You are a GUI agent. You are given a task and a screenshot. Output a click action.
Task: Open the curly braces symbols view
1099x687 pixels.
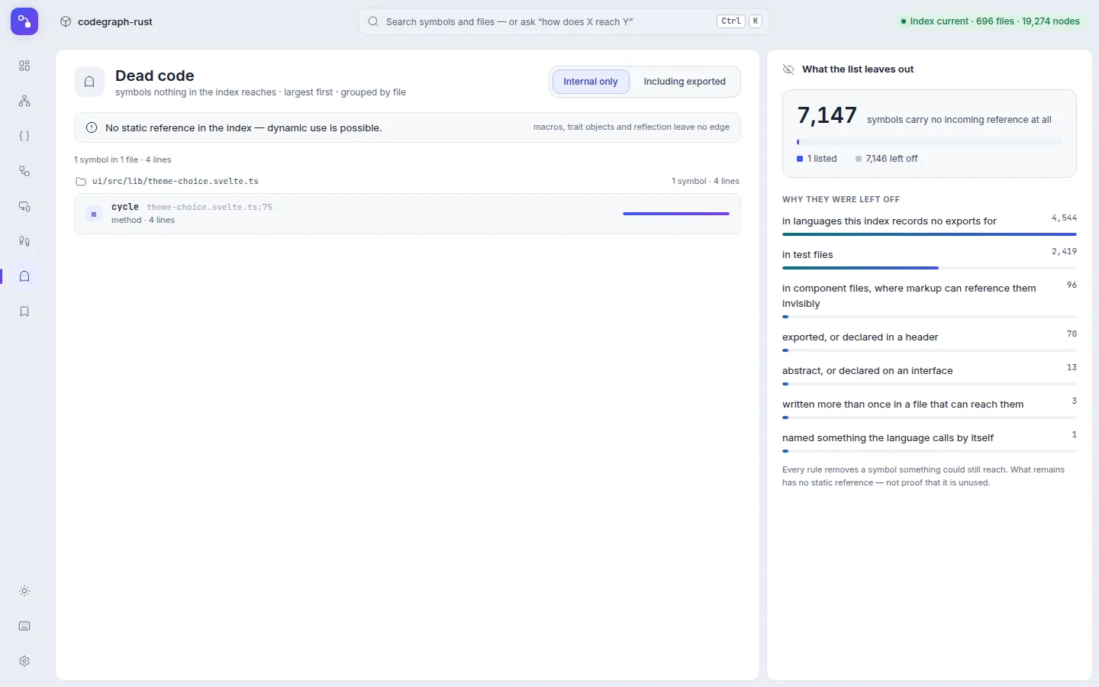pos(24,136)
